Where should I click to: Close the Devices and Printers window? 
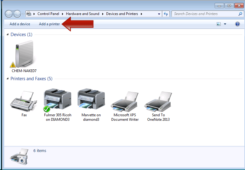point(239,6)
